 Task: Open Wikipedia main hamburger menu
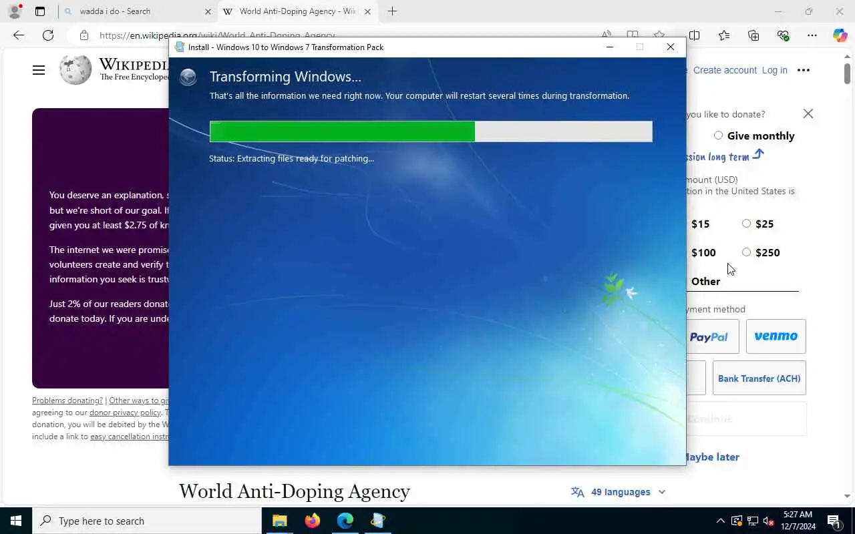coord(39,70)
